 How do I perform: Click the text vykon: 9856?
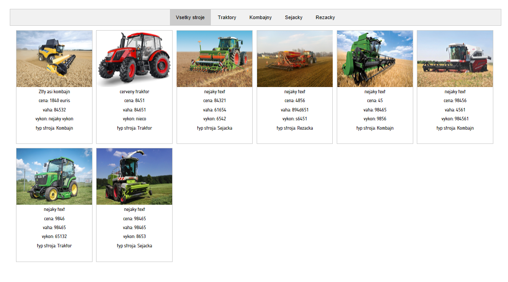(x=375, y=119)
